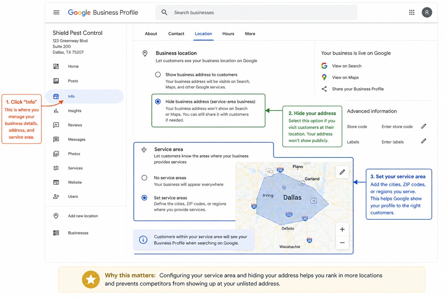Click the share icon for Business Profile
The width and height of the screenshot is (447, 298).
point(324,89)
